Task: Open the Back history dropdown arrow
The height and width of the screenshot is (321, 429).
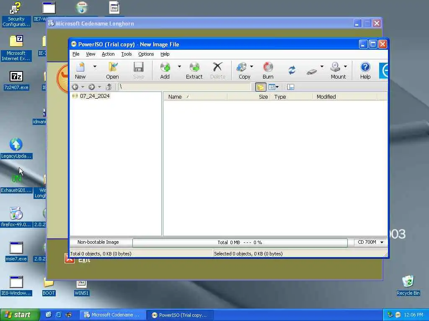Action: click(83, 87)
